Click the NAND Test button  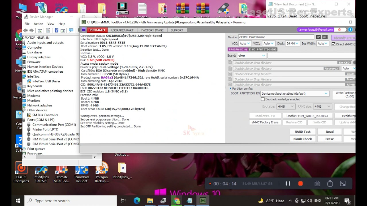point(302,132)
